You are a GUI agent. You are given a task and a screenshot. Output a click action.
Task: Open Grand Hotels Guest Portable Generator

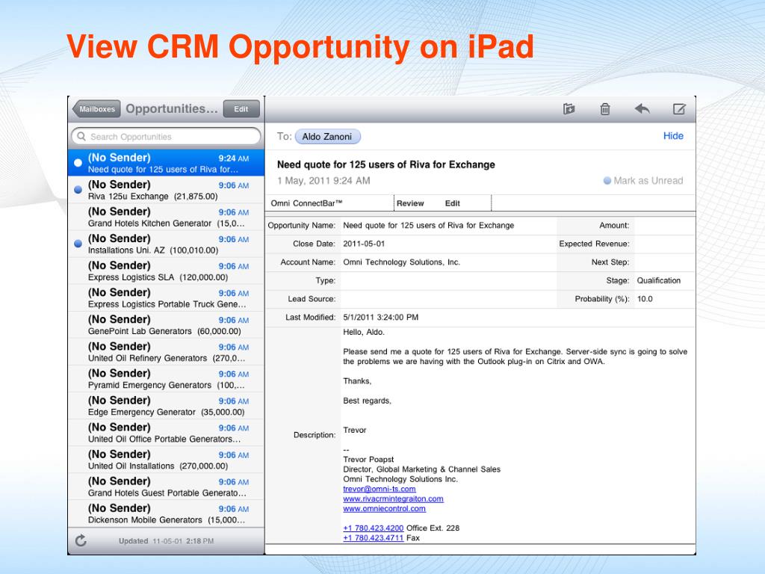tap(166, 486)
